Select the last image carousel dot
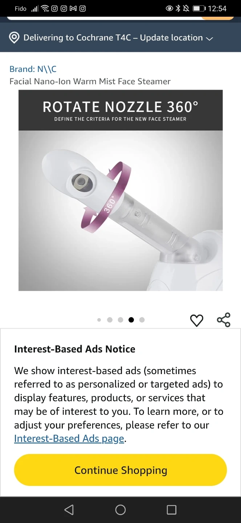 142,320
